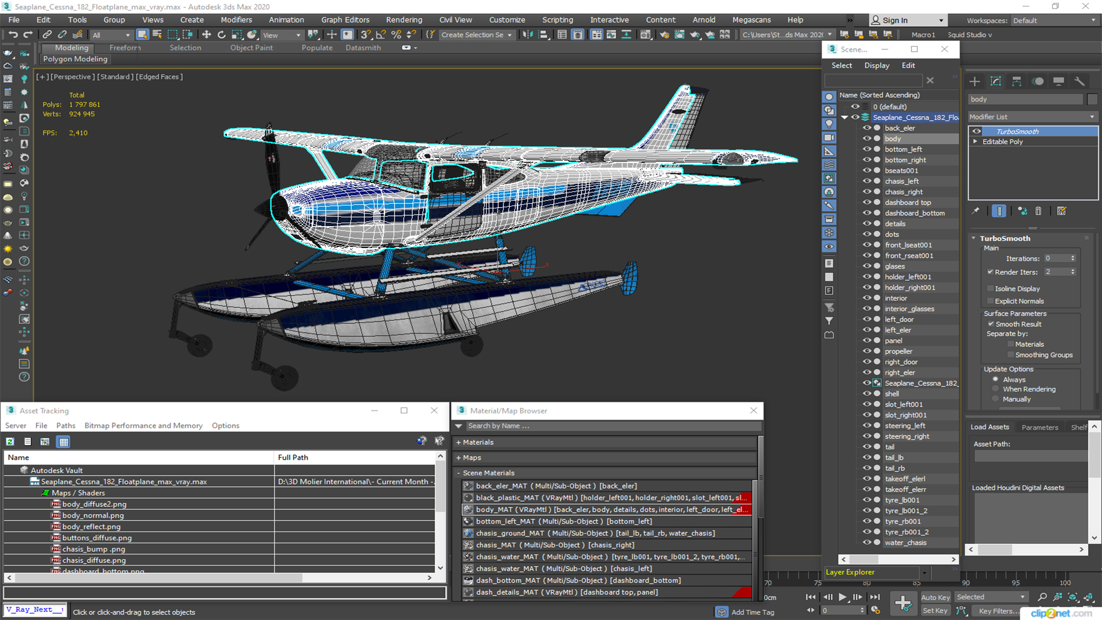
Task: Open Create Selection Set dropdown
Action: coord(476,35)
